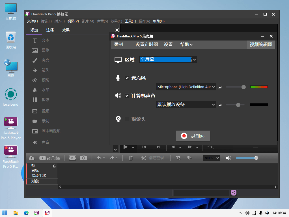
Task: Mute with the player volume speaker icon
Action: click(x=228, y=158)
